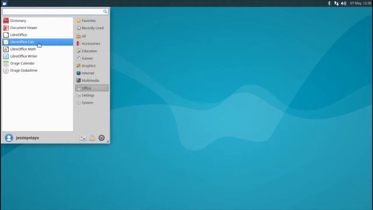This screenshot has height=210, width=373.
Task: Focus the application search field
Action: [x=55, y=12]
